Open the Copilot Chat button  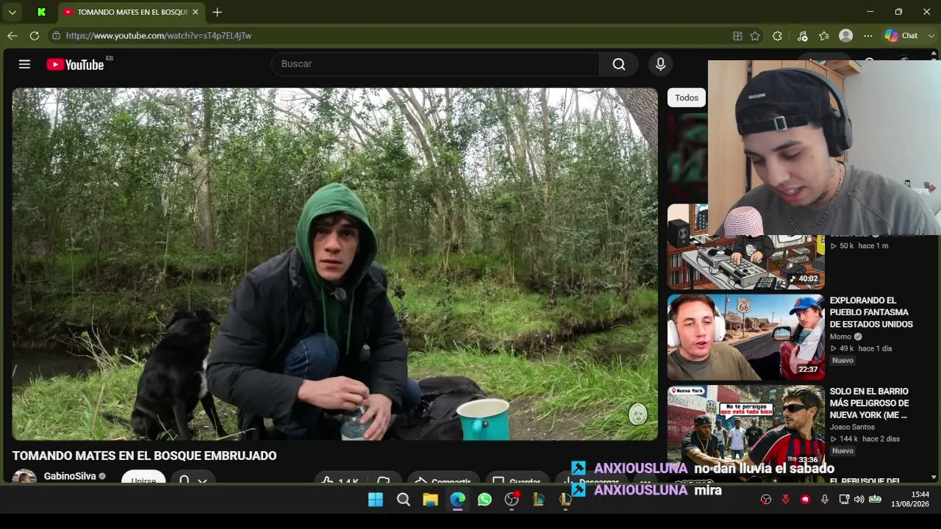coord(901,35)
